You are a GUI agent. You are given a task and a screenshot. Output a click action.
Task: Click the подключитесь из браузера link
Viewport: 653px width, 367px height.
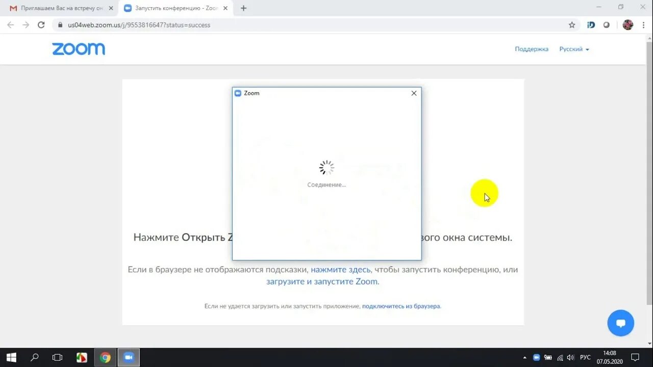pos(400,306)
